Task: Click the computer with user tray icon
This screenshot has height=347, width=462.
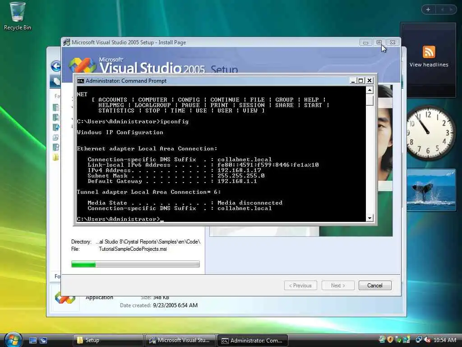Action: (407, 340)
